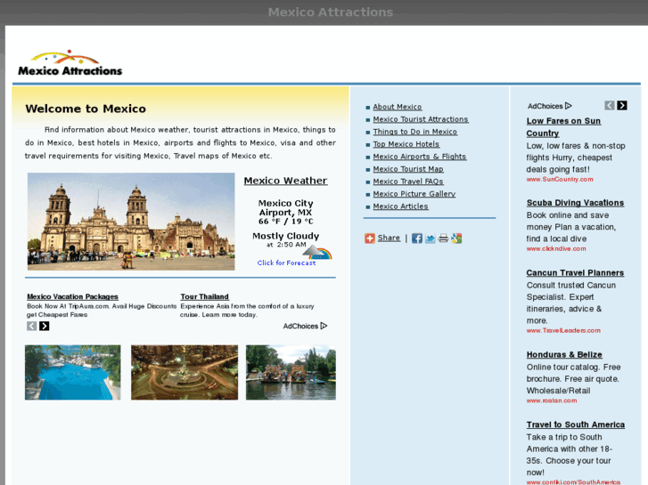
Task: Share page via the Twitter icon
Action: [x=431, y=238]
